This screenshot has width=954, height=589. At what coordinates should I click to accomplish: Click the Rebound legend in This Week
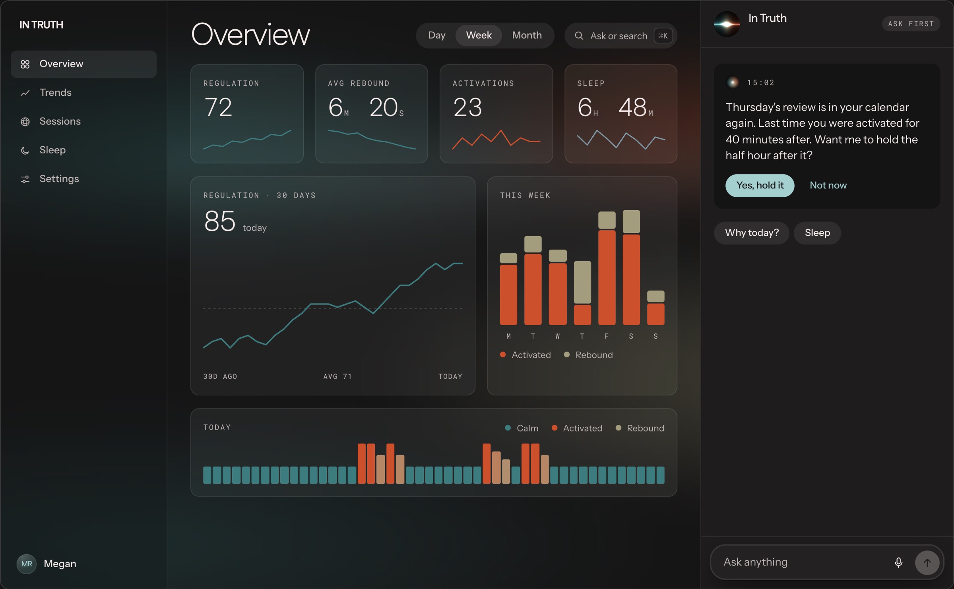[x=588, y=355]
